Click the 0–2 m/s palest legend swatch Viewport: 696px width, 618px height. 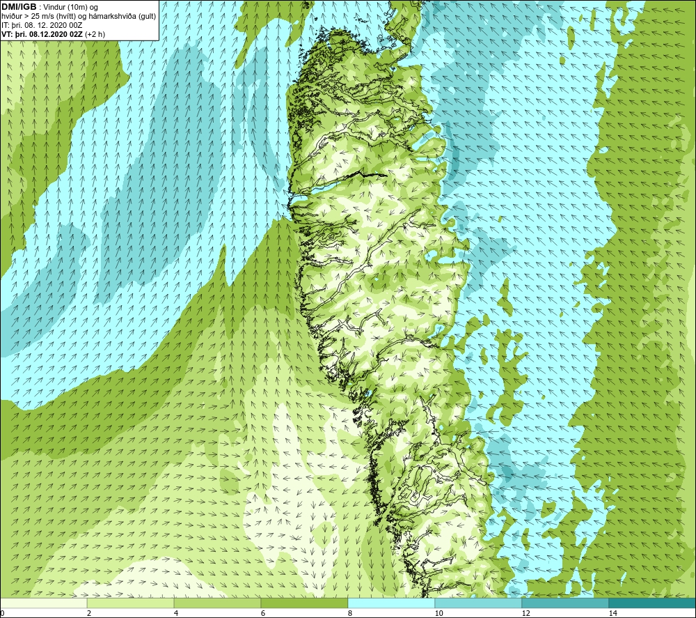tap(44, 603)
